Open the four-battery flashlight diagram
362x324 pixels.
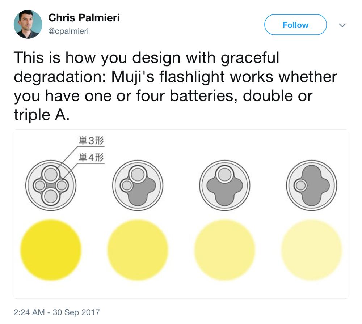click(51, 186)
